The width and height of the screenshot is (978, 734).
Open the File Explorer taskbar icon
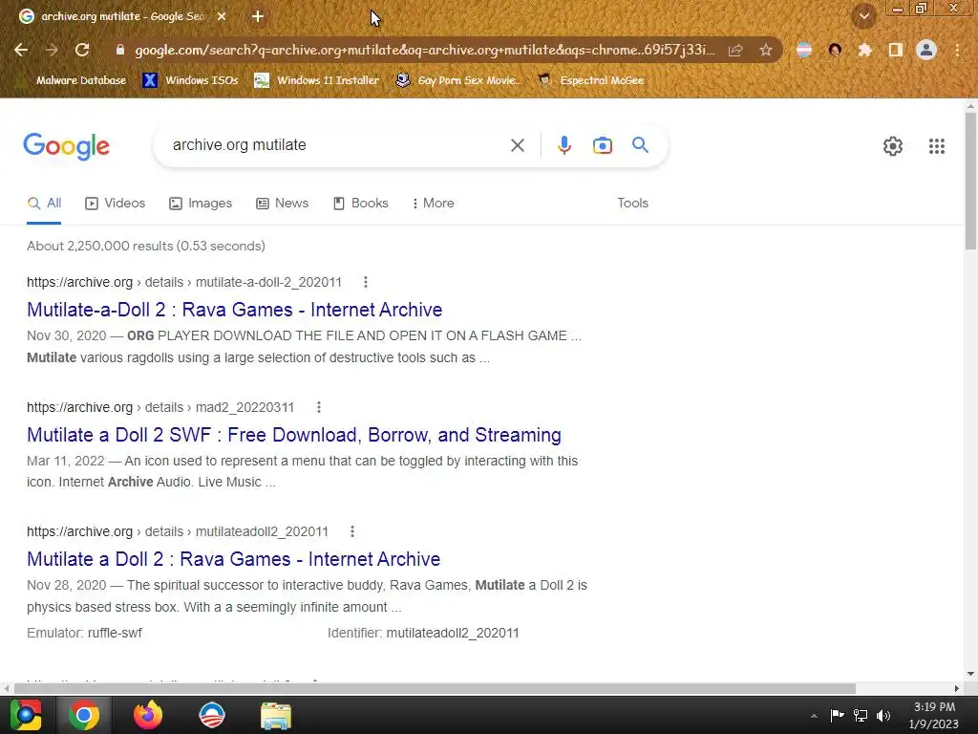[276, 715]
